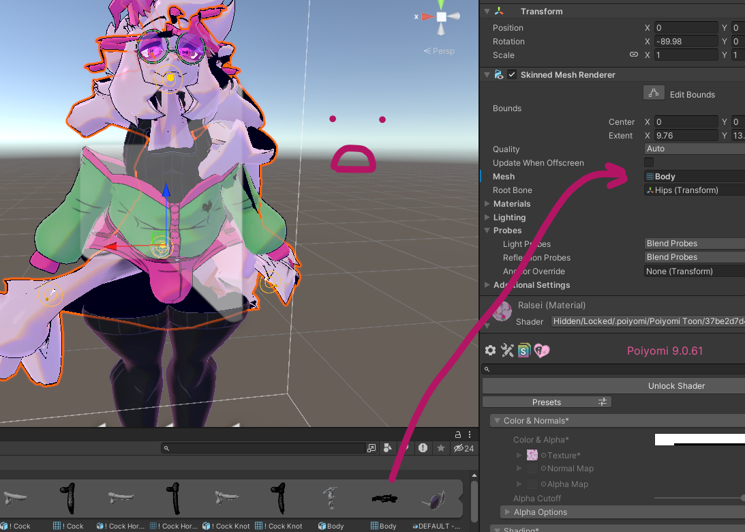
Task: Open Poiyomi settings gear icon
Action: point(490,351)
